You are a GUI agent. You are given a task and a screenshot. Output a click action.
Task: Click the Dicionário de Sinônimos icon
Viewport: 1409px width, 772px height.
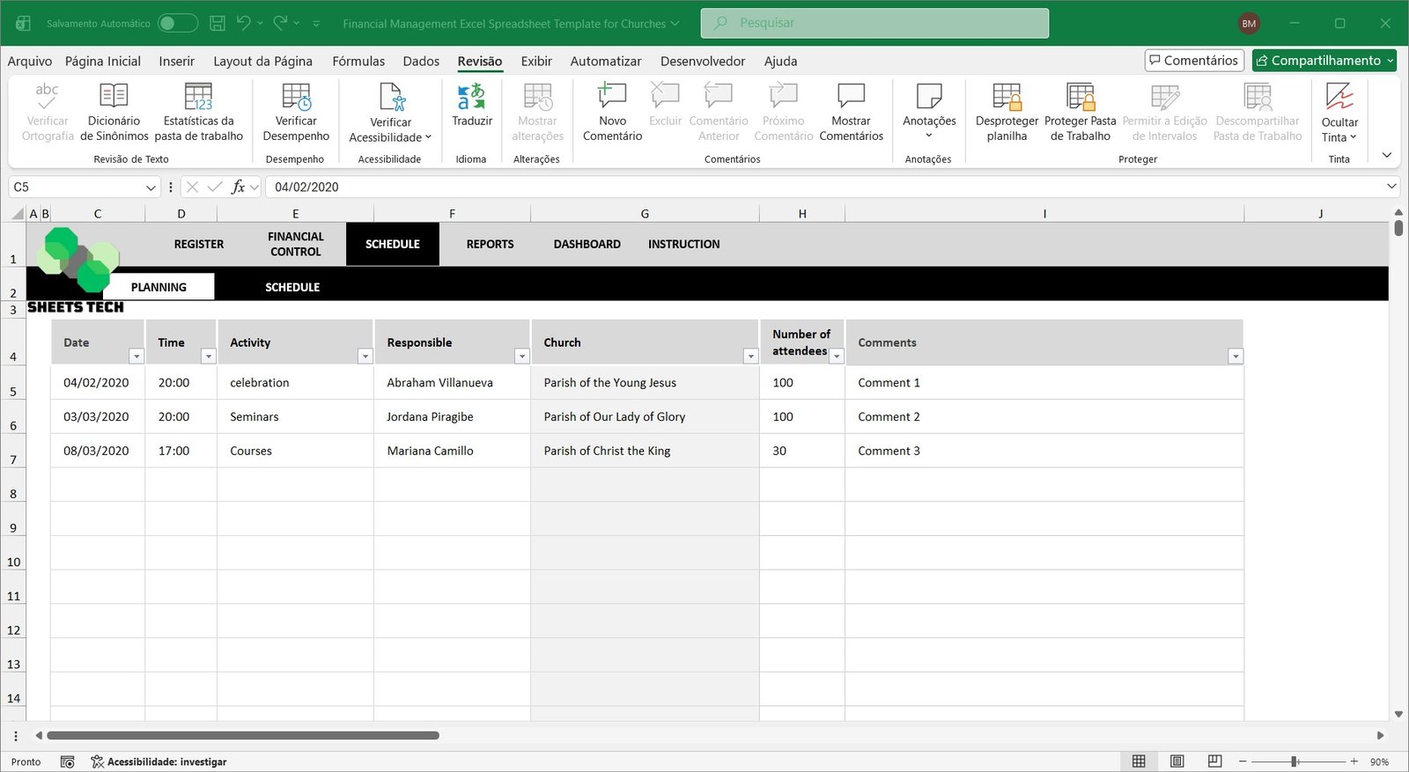point(114,97)
